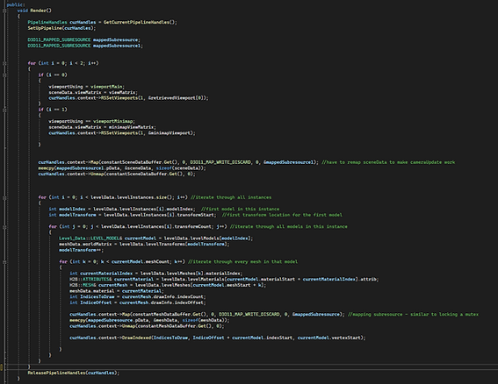Click currentModel.vertexStart argument

click(x=330, y=338)
